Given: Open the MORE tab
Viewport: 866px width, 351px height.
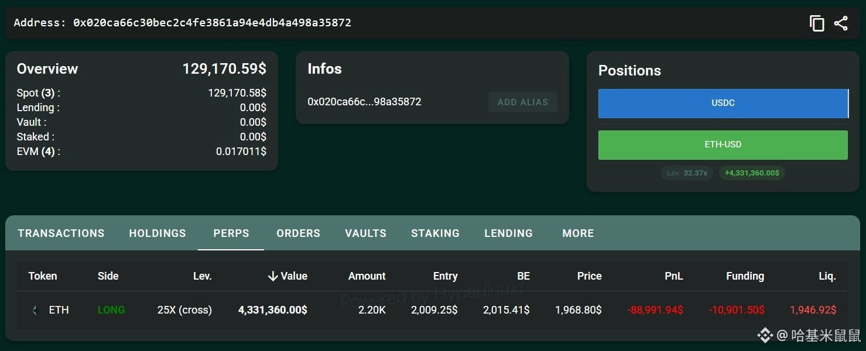Looking at the screenshot, I should pyautogui.click(x=578, y=233).
